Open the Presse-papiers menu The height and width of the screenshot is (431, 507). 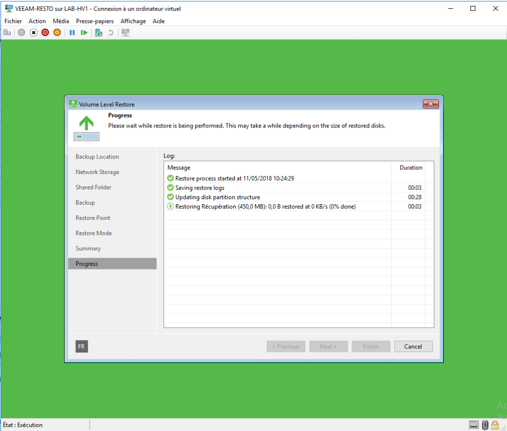pos(95,21)
